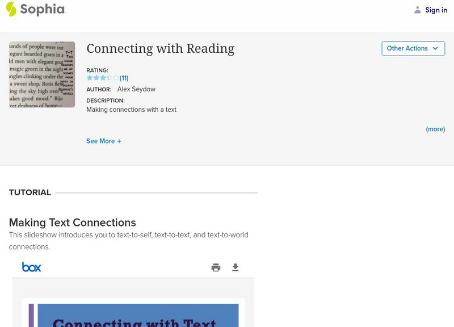Click the box logo in the viewer
Viewport: 454px width, 327px height.
pyautogui.click(x=31, y=267)
